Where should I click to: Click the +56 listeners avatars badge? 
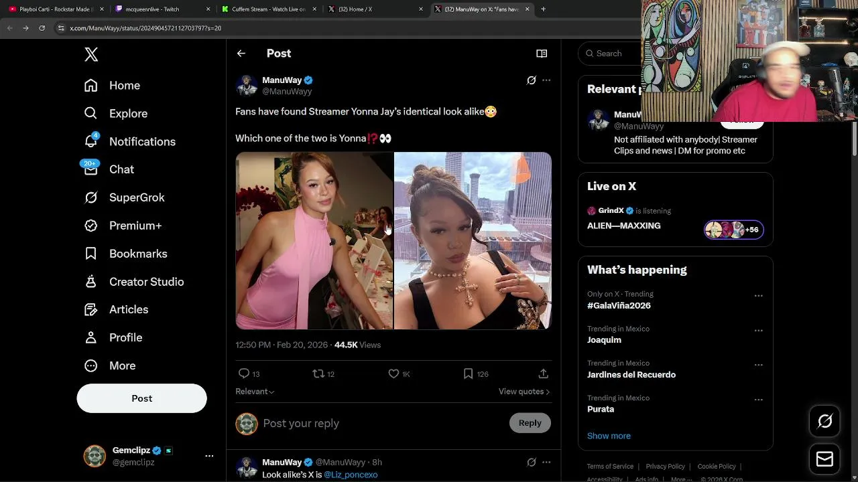click(x=733, y=230)
